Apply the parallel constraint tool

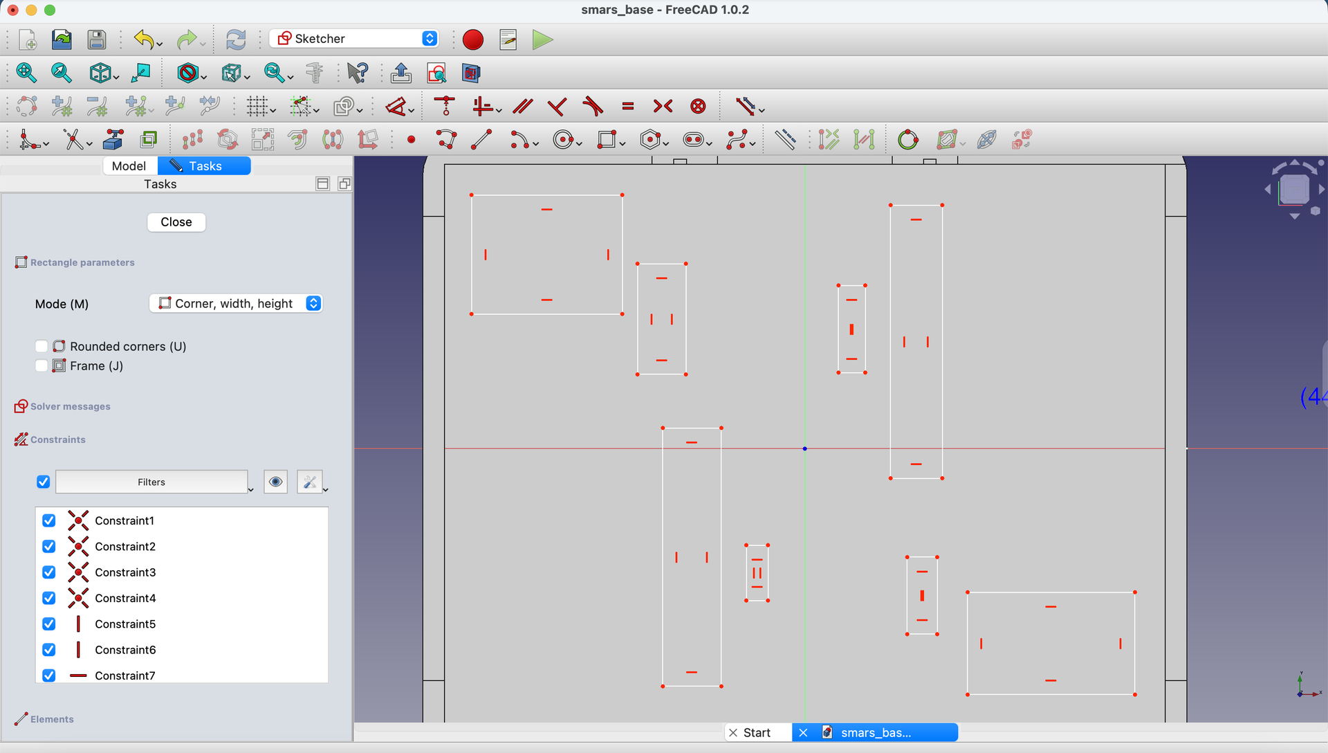tap(523, 107)
